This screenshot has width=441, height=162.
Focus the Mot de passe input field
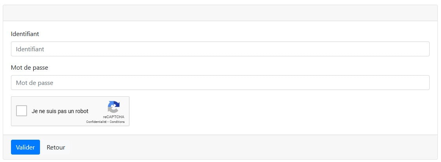point(220,83)
